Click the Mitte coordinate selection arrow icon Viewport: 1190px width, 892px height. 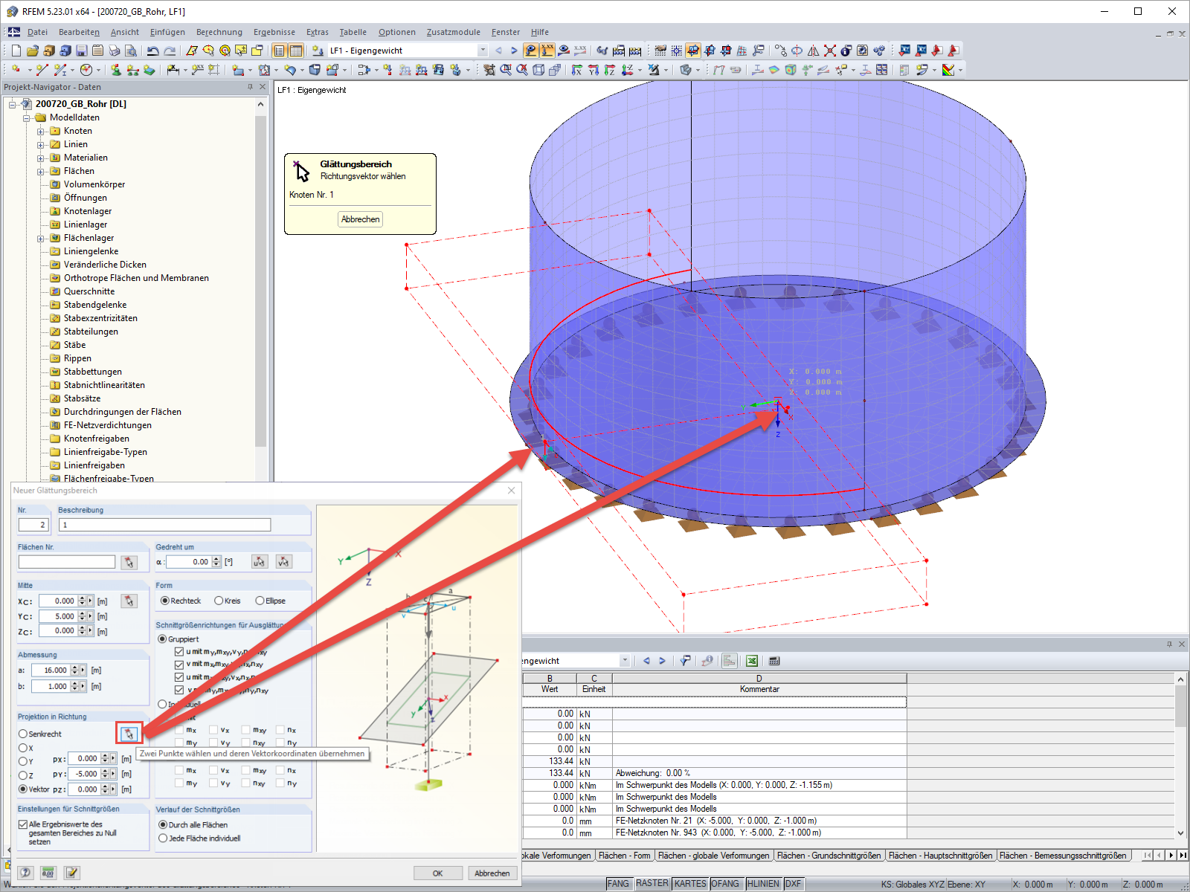click(129, 601)
